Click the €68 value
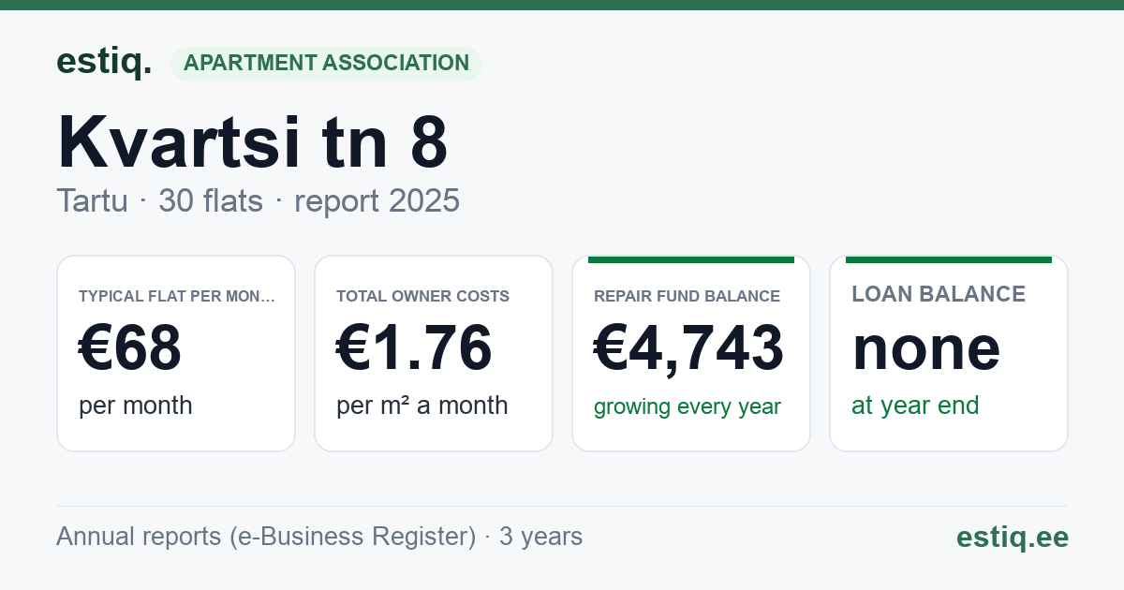This screenshot has height=590, width=1124. click(130, 347)
